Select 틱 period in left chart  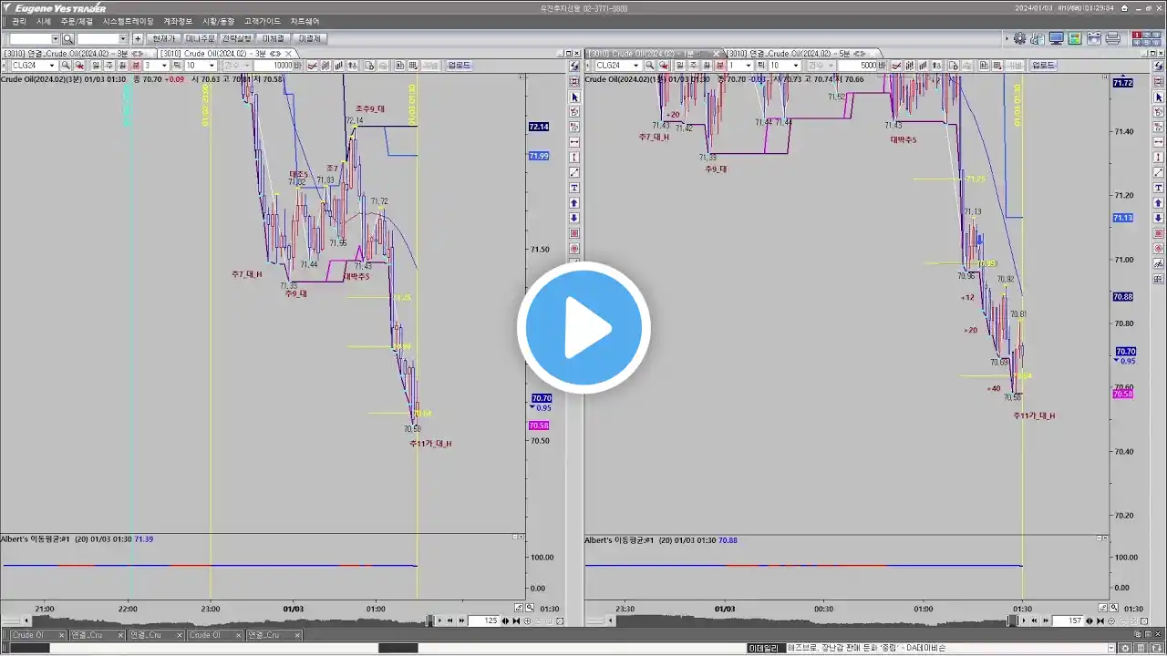177,65
